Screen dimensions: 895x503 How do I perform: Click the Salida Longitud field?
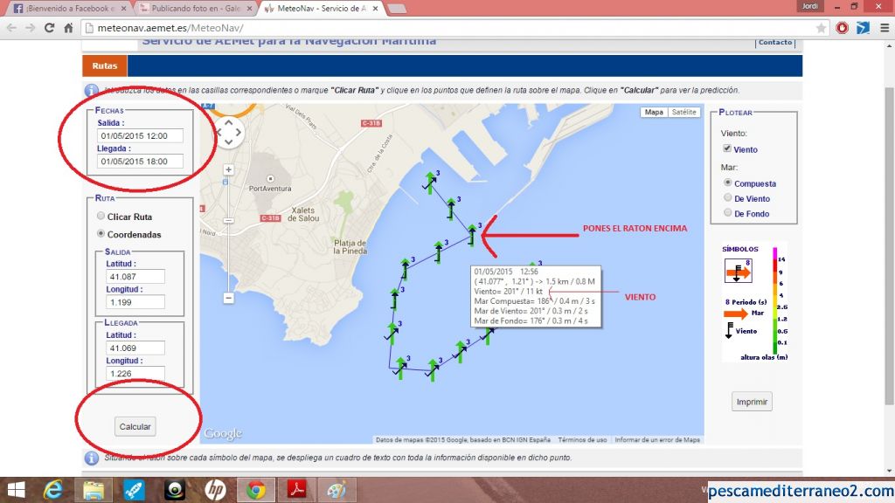click(135, 302)
